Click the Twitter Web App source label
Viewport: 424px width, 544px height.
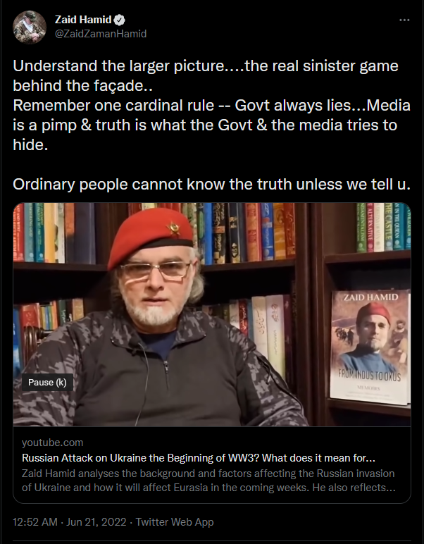[175, 521]
